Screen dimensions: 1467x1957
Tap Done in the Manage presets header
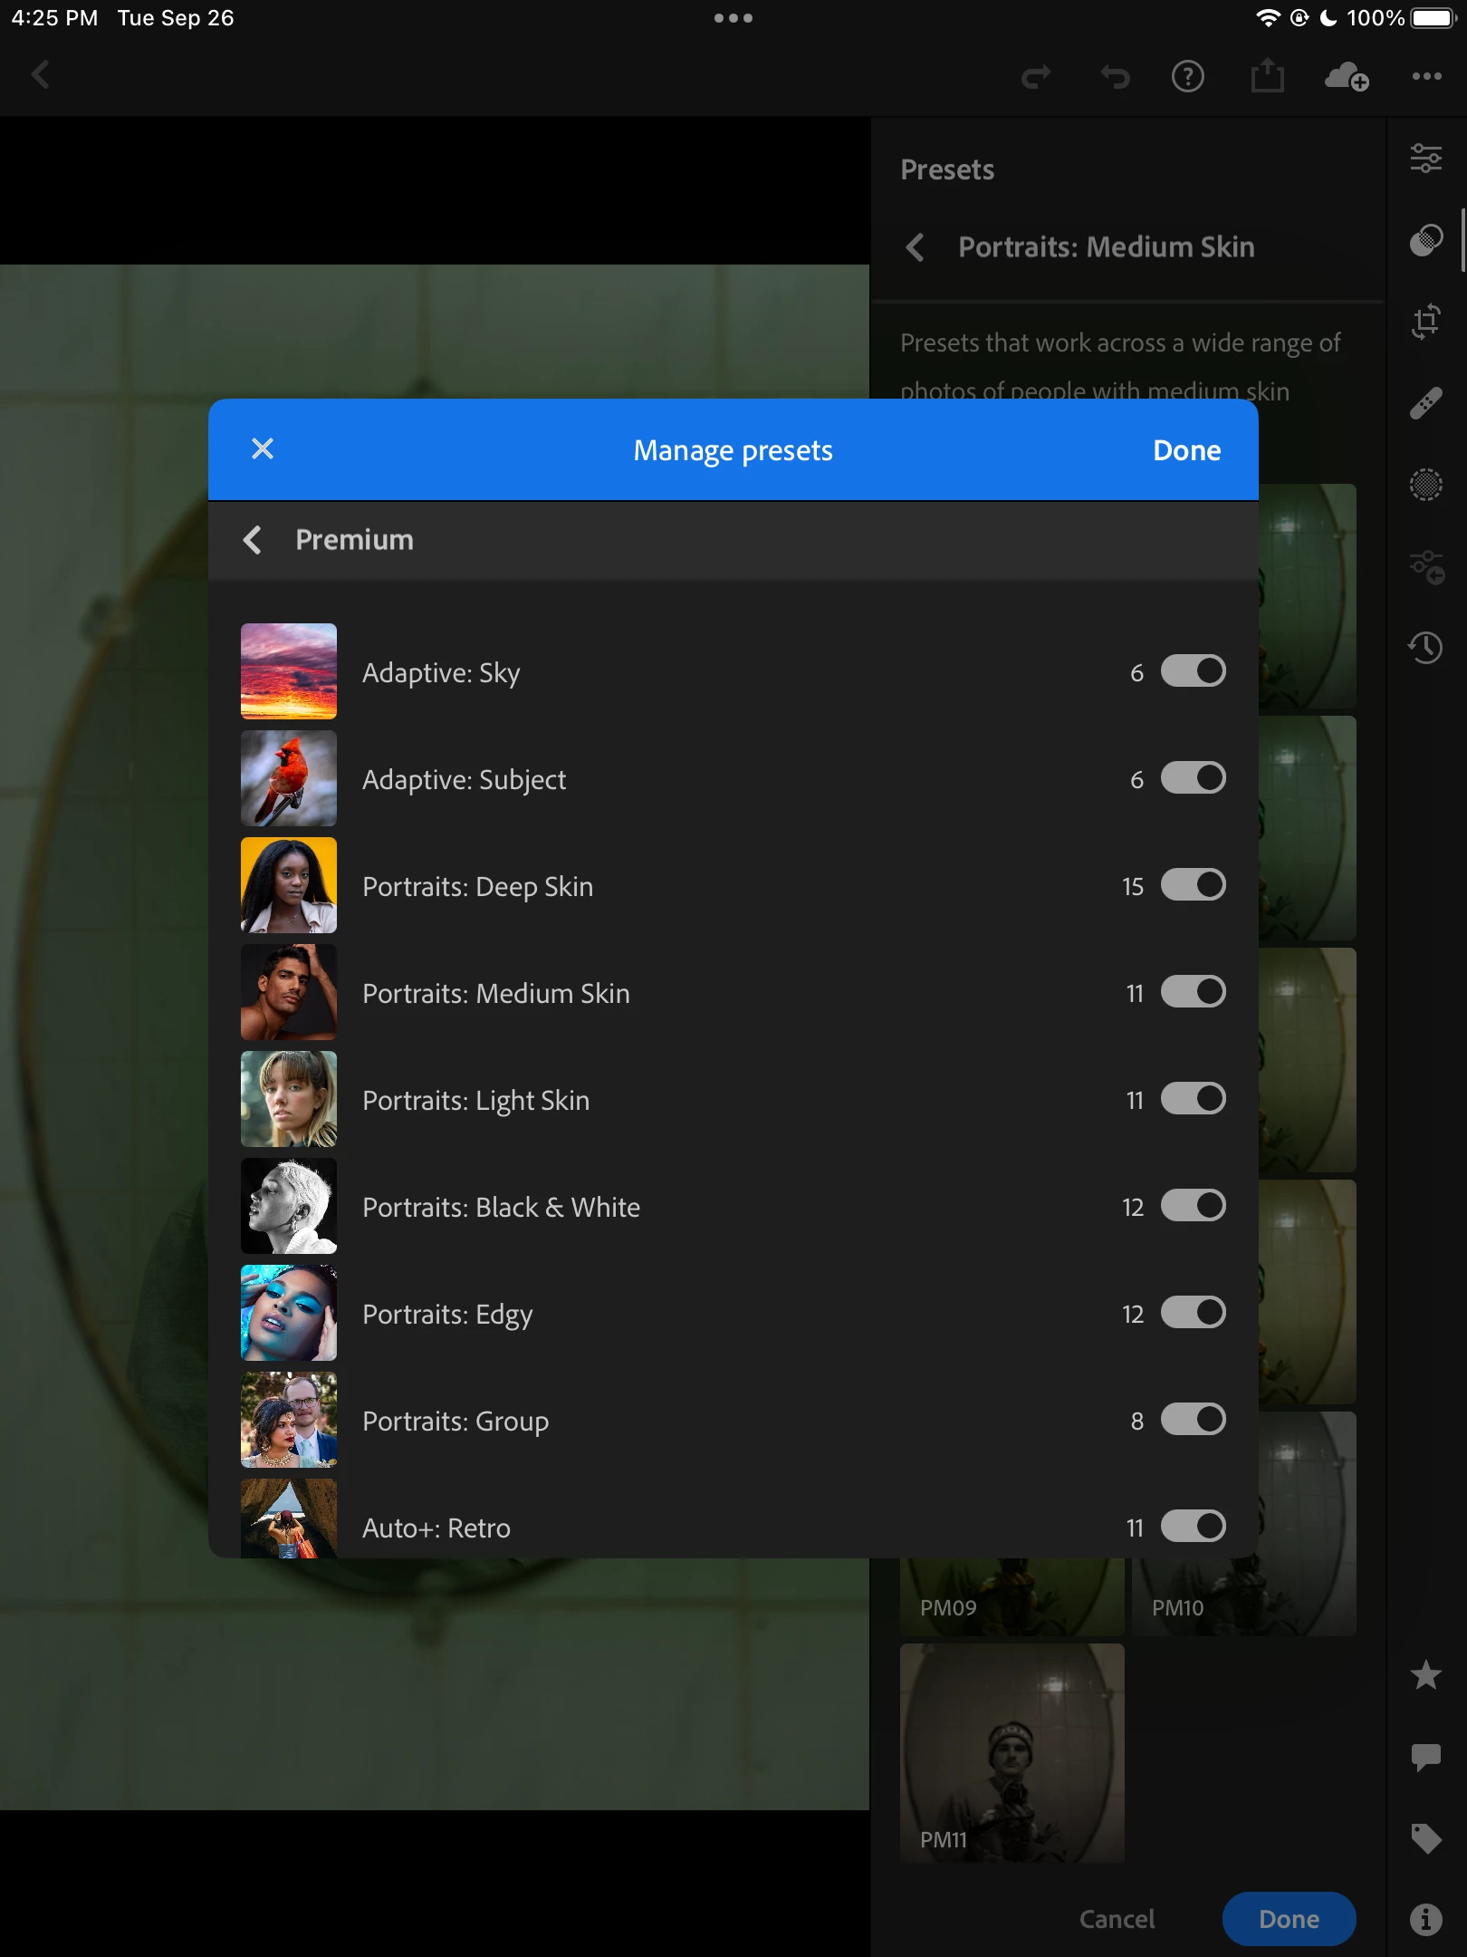1186,450
